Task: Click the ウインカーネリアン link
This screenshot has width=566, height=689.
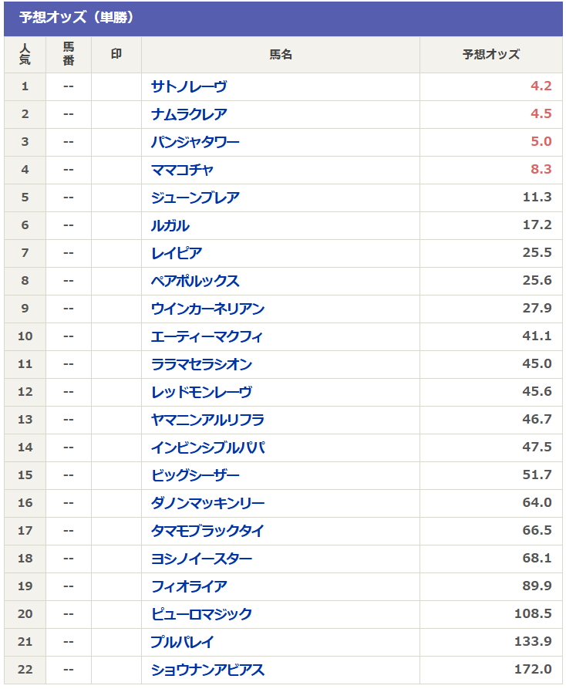Action: 207,309
